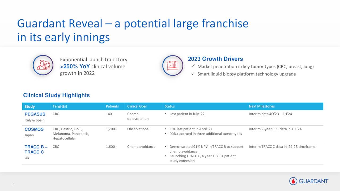The width and height of the screenshot is (340, 191).
Task: Open the TRACC B – TRACC C study name
Action: tap(36, 149)
